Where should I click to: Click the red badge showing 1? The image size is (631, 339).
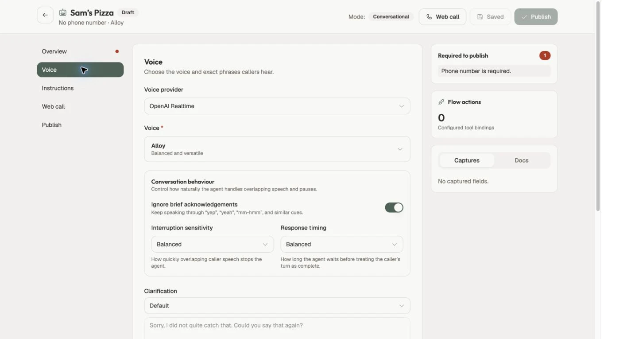(545, 55)
